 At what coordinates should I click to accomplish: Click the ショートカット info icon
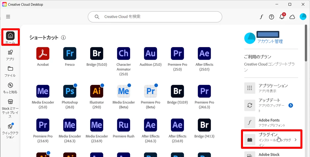pos(63,38)
